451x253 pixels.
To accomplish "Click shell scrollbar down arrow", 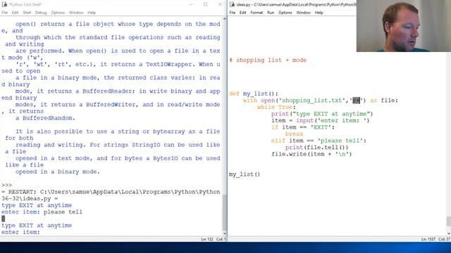I will (224, 233).
